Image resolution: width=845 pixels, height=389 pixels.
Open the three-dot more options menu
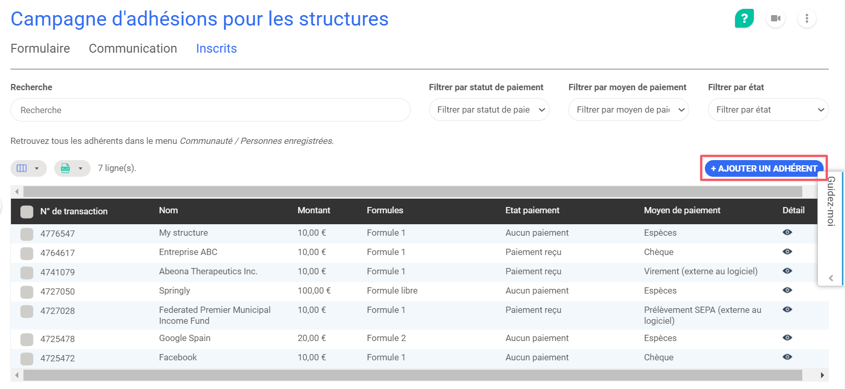tap(806, 19)
